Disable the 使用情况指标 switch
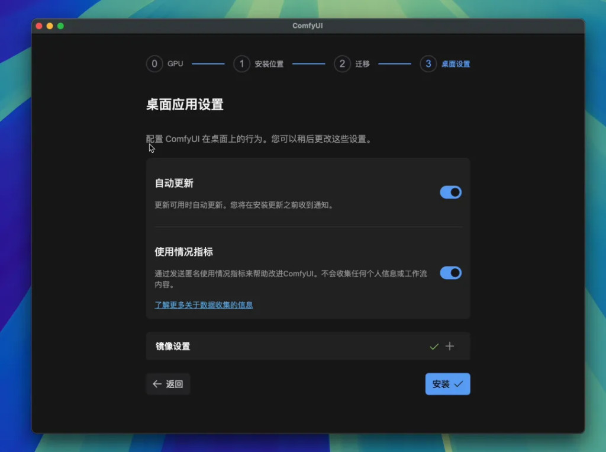 coord(450,273)
